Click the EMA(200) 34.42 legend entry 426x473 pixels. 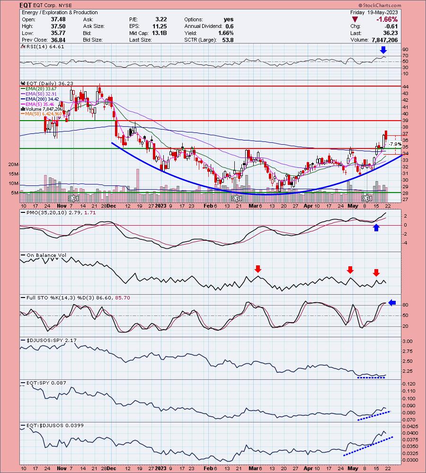point(40,99)
